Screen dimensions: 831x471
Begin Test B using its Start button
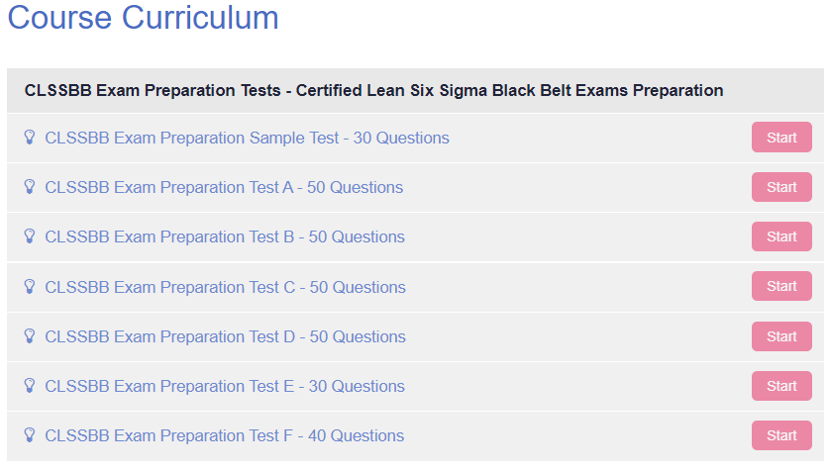click(781, 236)
